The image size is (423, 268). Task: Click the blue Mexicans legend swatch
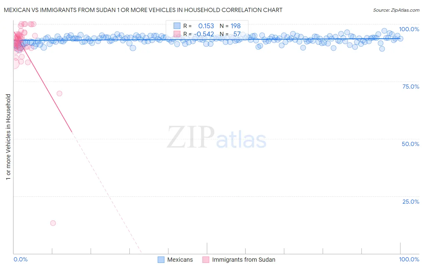[161, 260]
